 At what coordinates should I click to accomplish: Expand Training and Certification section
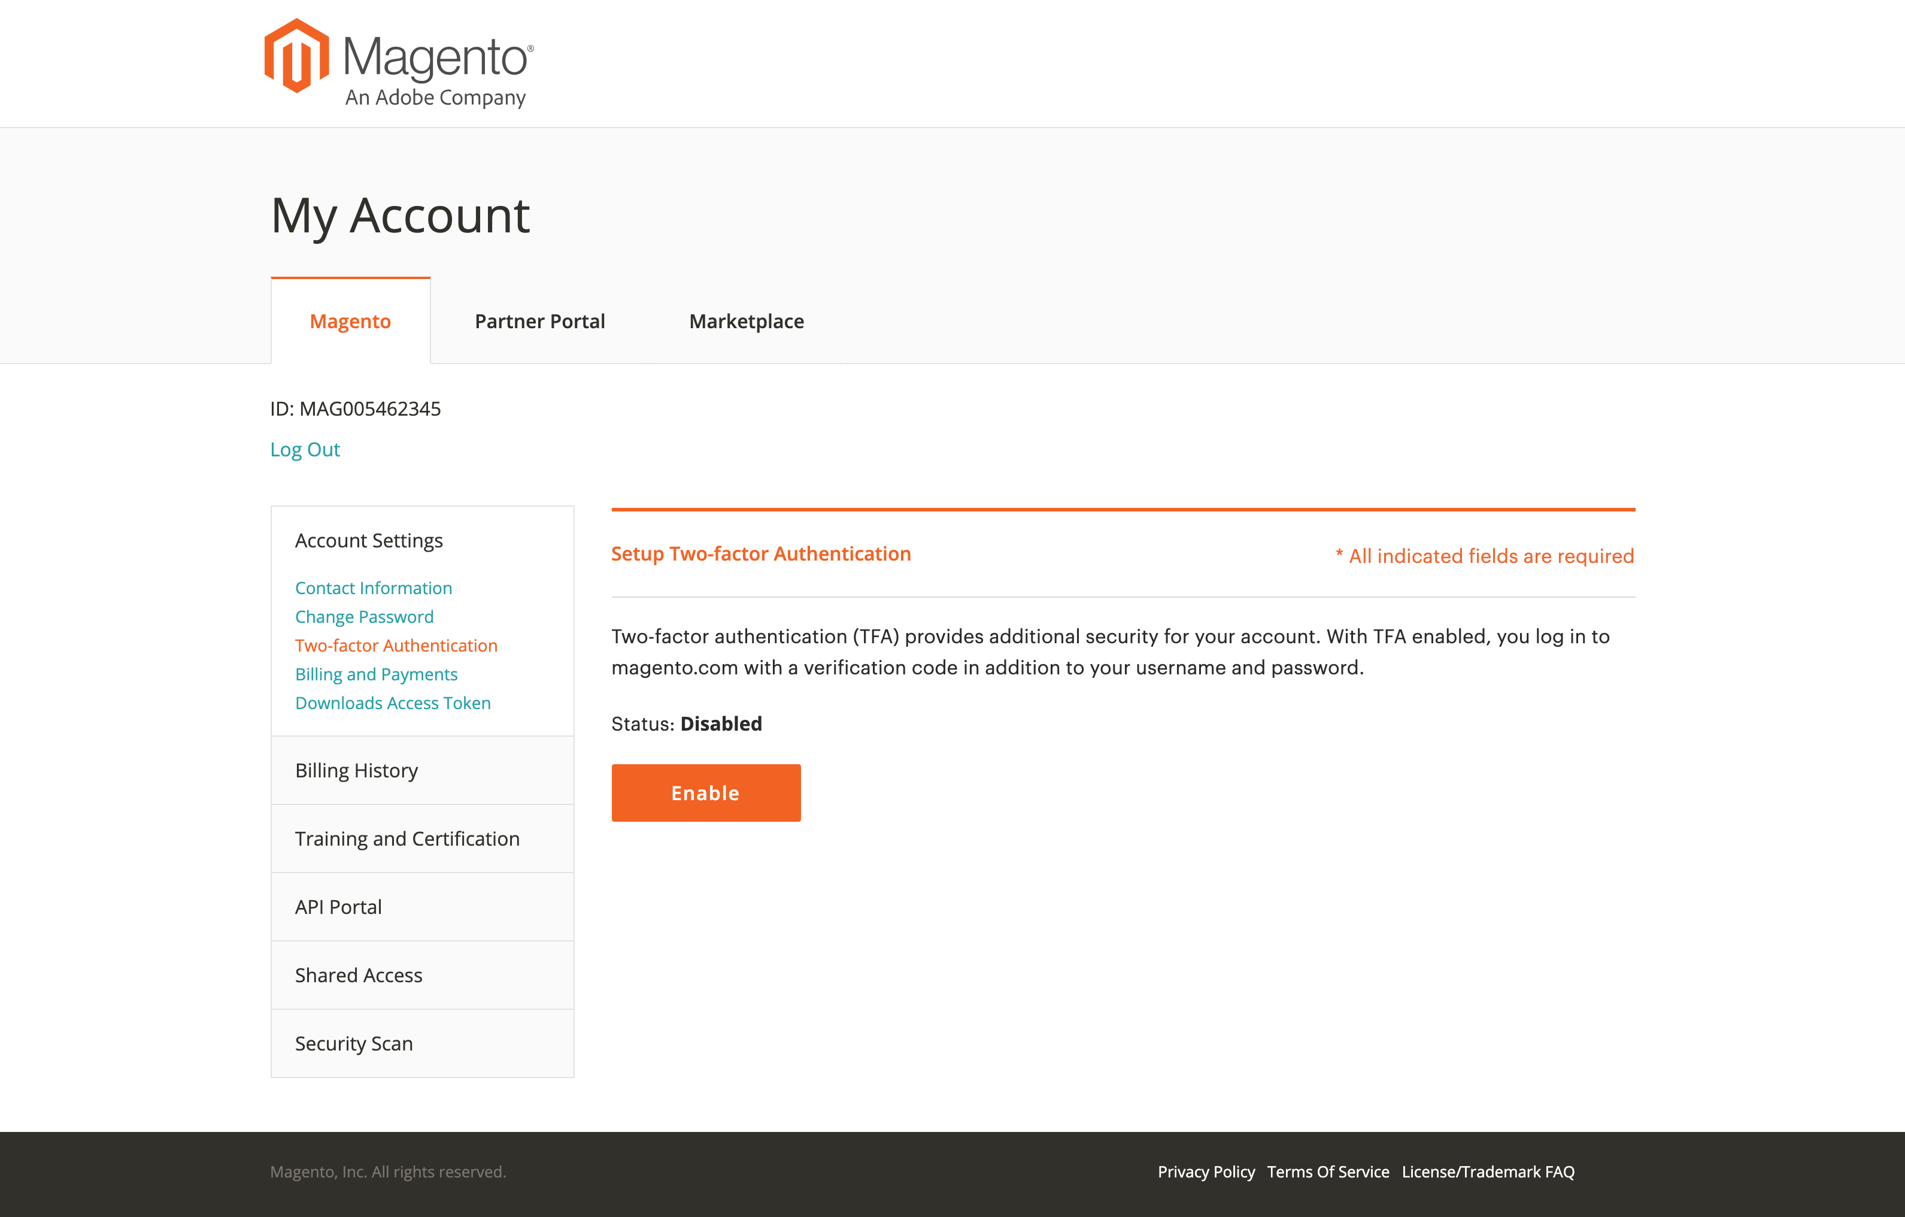[x=423, y=838]
